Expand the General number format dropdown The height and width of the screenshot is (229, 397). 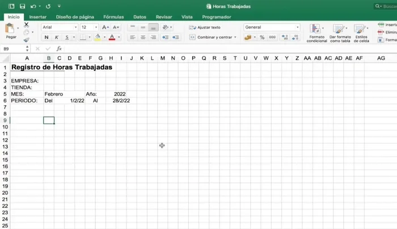click(272, 27)
